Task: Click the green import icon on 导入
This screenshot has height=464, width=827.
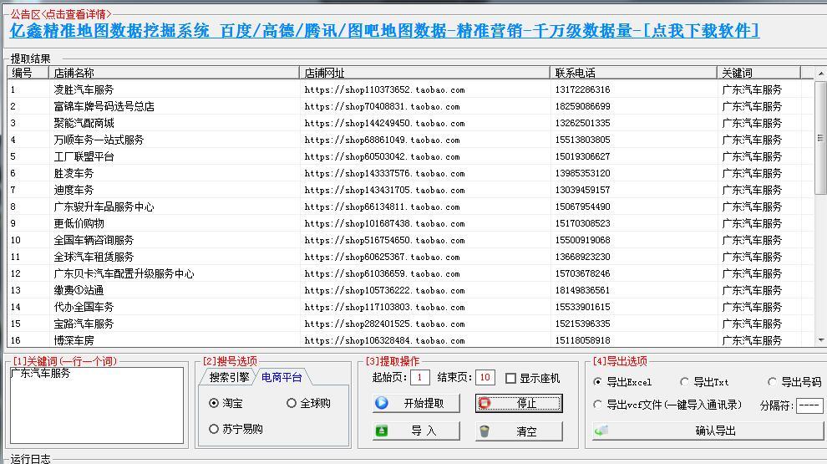Action: [x=381, y=431]
